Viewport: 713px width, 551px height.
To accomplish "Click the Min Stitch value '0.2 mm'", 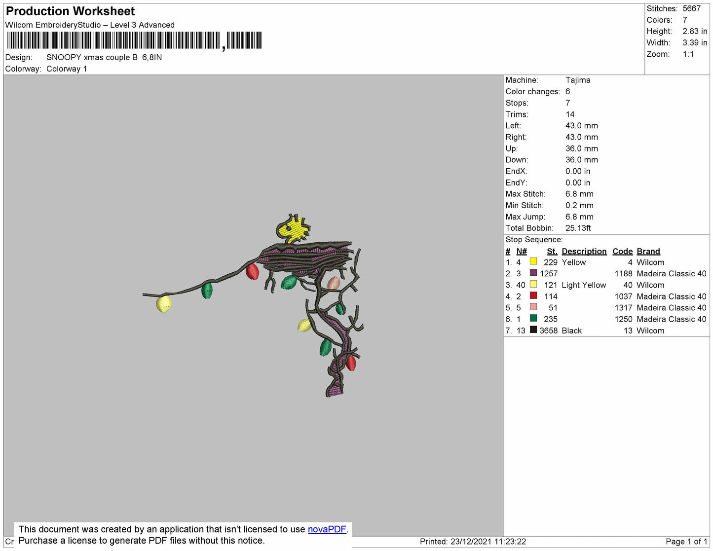I will point(579,205).
